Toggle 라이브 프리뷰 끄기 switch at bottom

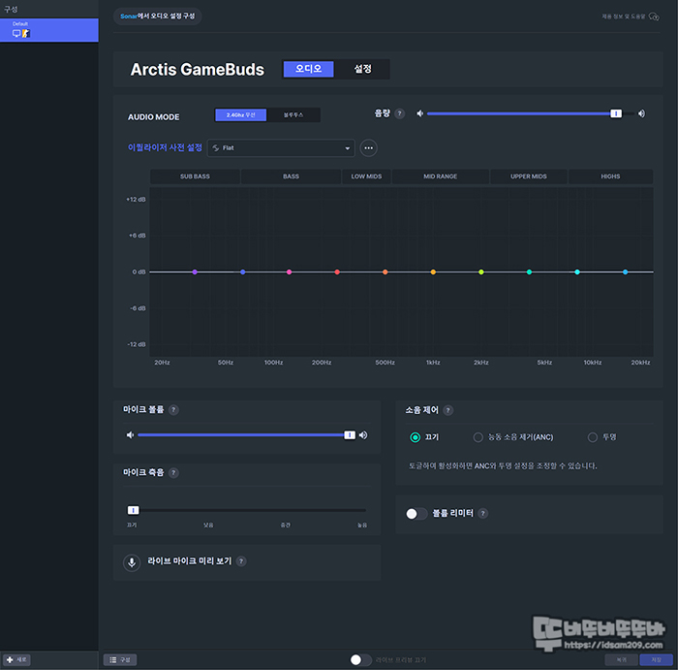click(360, 660)
